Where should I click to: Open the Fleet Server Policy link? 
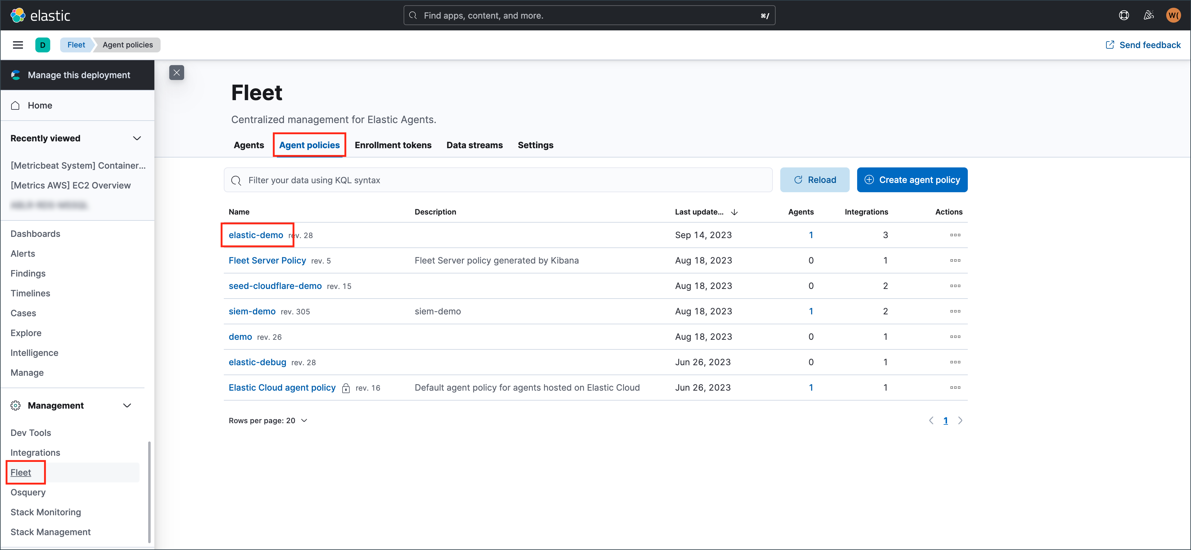pyautogui.click(x=267, y=260)
